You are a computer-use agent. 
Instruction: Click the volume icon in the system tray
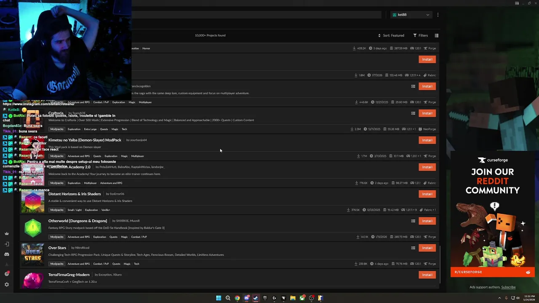tap(518, 298)
